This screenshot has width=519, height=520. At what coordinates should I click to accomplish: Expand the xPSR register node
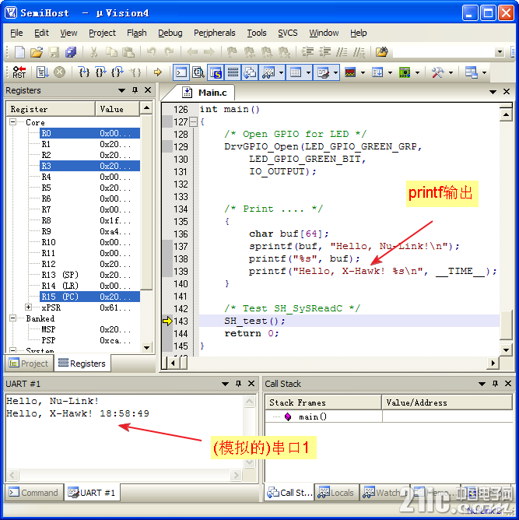point(28,307)
